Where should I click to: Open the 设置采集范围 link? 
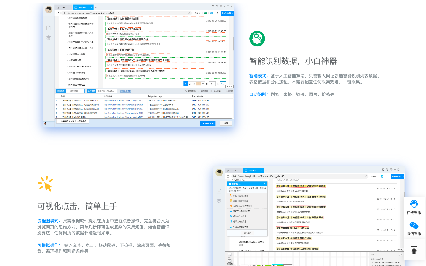click(125, 91)
